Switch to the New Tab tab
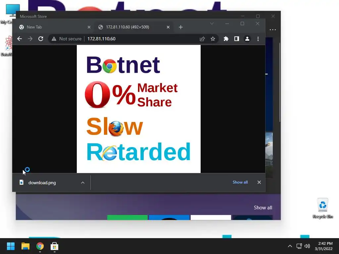 pos(52,27)
